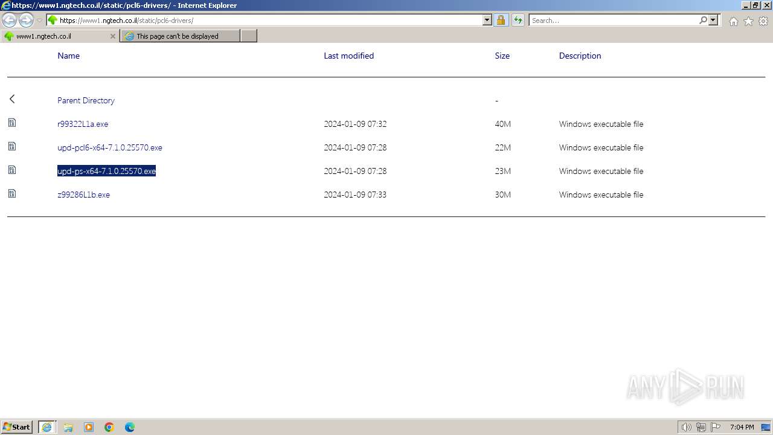
Task: Click the address bar URL field
Action: click(264, 21)
